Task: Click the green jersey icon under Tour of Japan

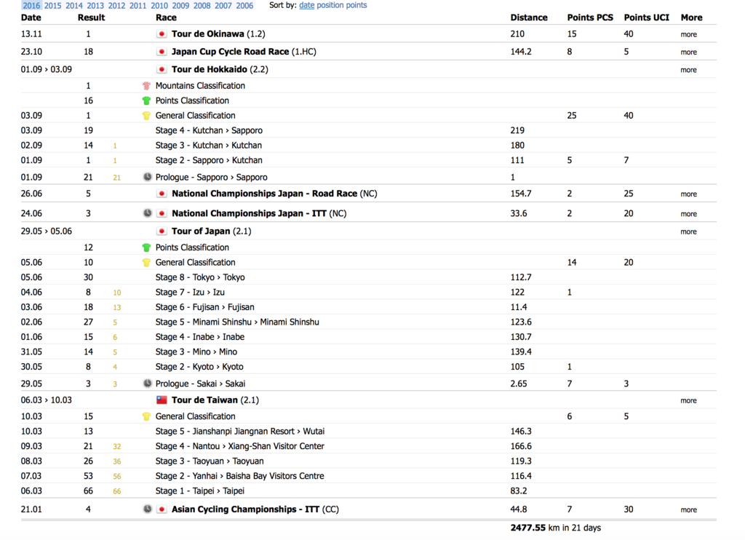Action: (146, 247)
